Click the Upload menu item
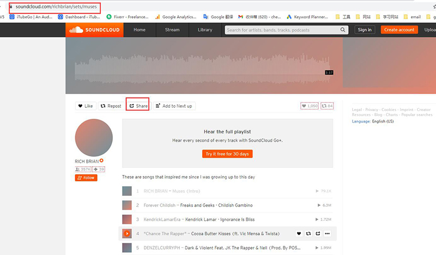This screenshot has width=436, height=255. click(x=430, y=30)
